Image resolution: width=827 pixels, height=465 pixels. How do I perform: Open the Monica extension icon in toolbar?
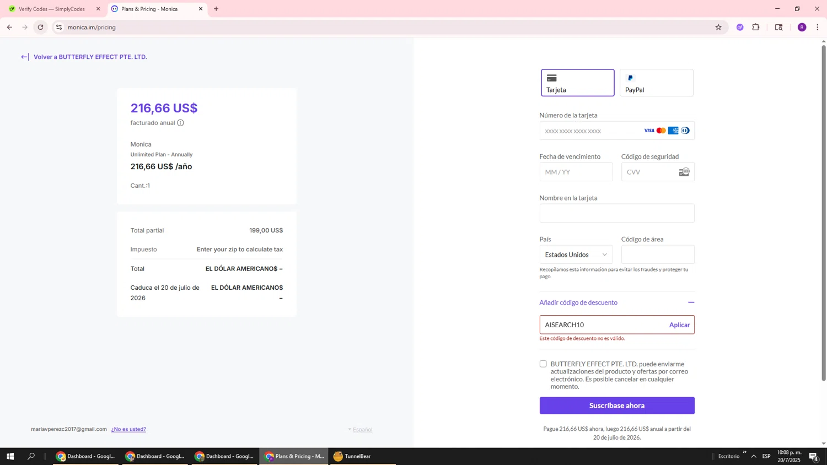pyautogui.click(x=740, y=27)
